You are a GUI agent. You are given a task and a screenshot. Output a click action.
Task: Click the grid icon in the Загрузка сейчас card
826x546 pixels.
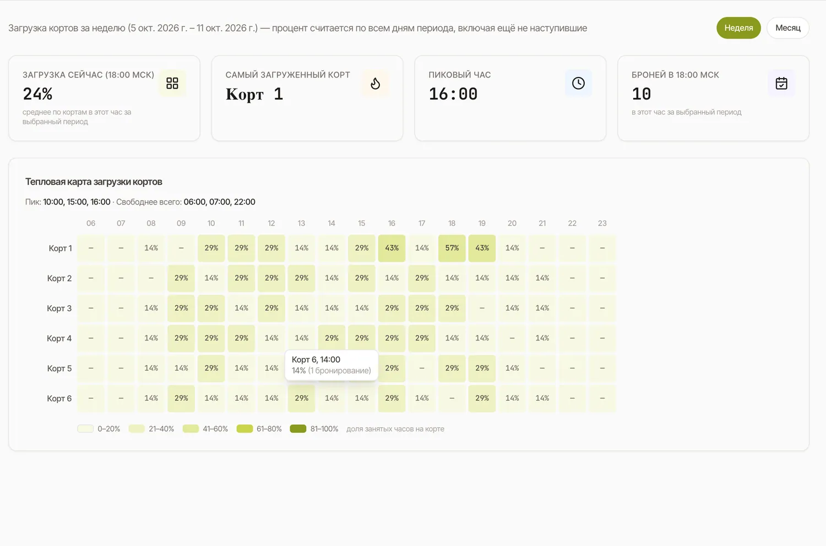click(x=172, y=83)
